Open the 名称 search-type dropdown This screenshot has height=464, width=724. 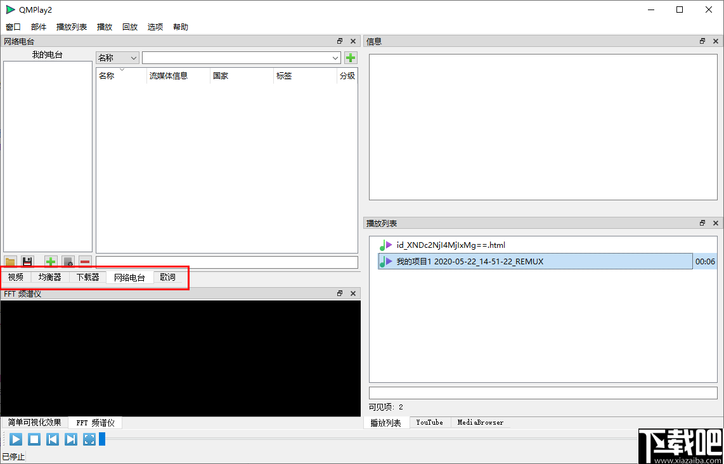coord(117,58)
